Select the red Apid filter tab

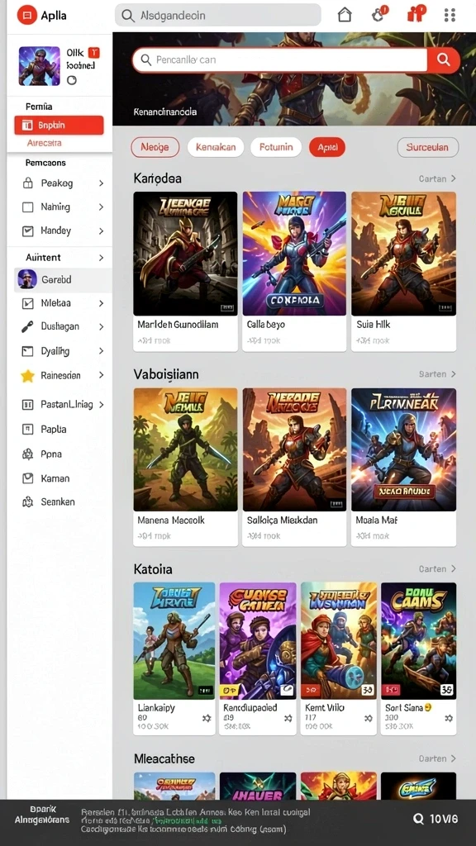327,147
